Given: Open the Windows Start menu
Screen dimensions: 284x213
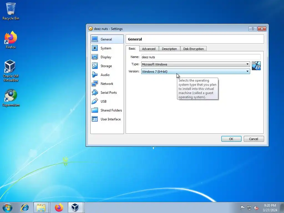Looking at the screenshot, I should click(7, 207).
